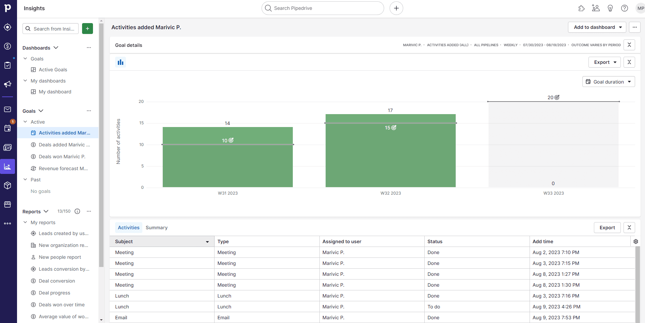
Task: Open Insights chart icon in sidebar
Action: click(7, 166)
